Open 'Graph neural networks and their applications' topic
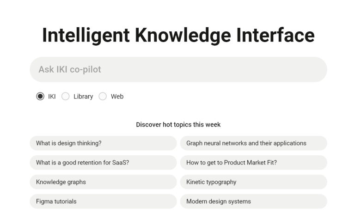Screen dimensions: 355x219 pyautogui.click(x=254, y=143)
